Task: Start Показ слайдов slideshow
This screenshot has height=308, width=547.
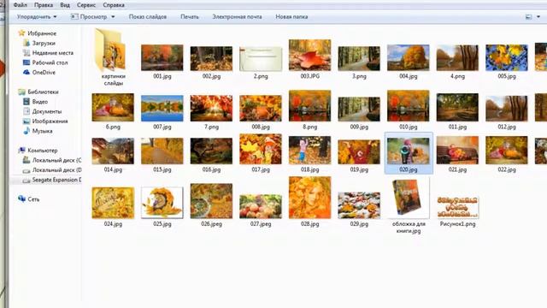Action: tap(148, 17)
